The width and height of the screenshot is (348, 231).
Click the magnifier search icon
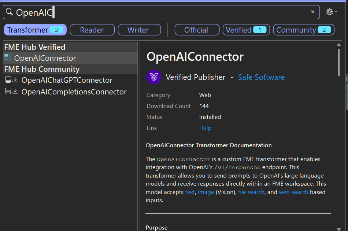pos(9,12)
